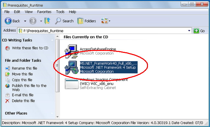Image resolution: width=210 pixels, height=127 pixels.
Task: Open the View menu
Action: [x=29, y=12]
